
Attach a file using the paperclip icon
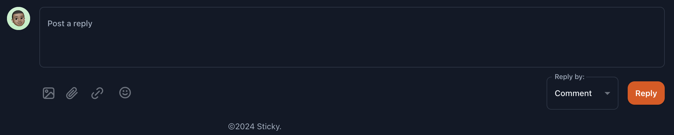coord(72,93)
